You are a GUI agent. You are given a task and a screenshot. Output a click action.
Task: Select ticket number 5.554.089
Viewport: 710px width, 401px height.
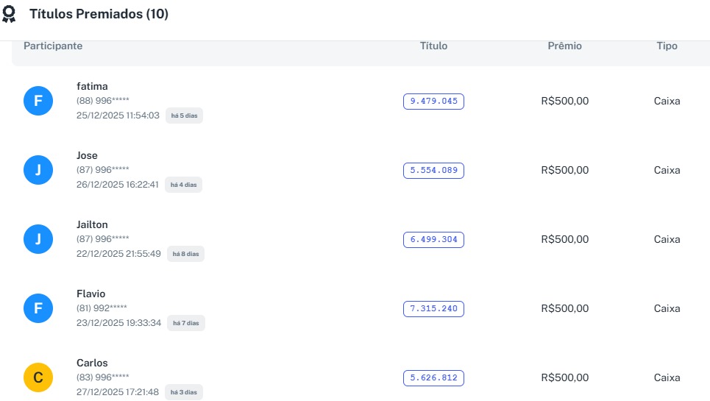pos(433,171)
